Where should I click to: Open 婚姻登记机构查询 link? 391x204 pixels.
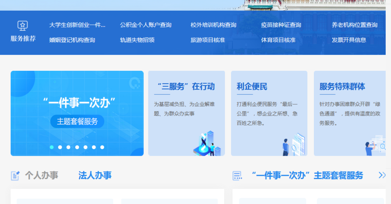pos(72,40)
